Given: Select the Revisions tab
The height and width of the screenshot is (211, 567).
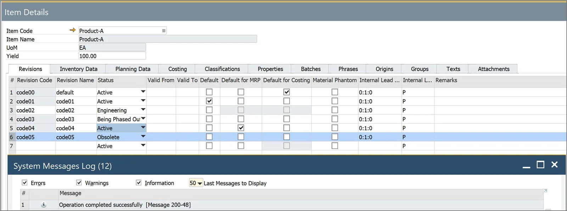Looking at the screenshot, I should (x=30, y=69).
